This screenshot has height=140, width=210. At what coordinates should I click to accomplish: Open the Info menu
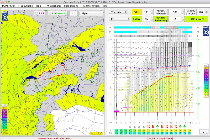coord(105,6)
